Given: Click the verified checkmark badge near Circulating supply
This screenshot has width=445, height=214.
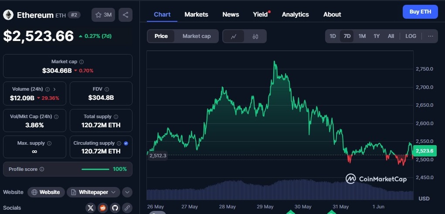Looking at the screenshot, I should (126, 143).
